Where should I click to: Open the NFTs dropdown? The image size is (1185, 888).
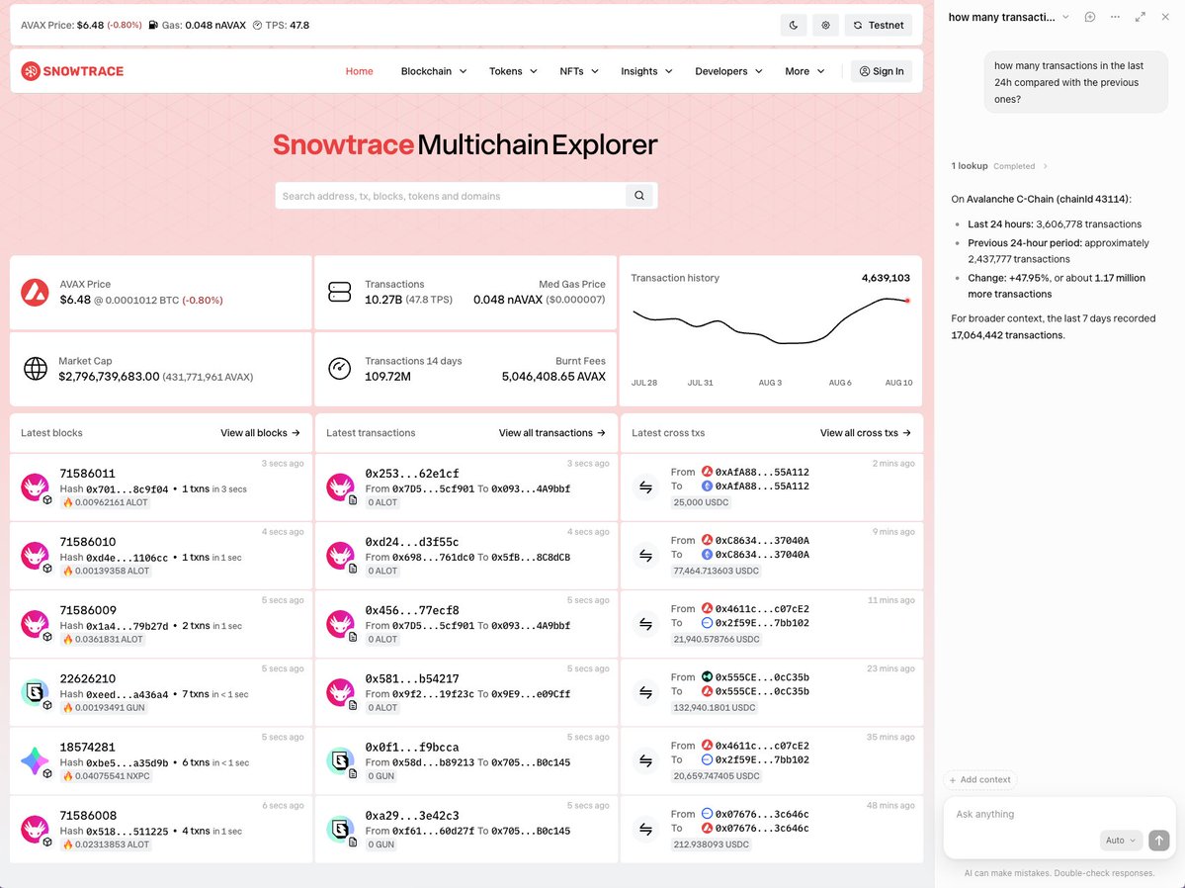[579, 71]
